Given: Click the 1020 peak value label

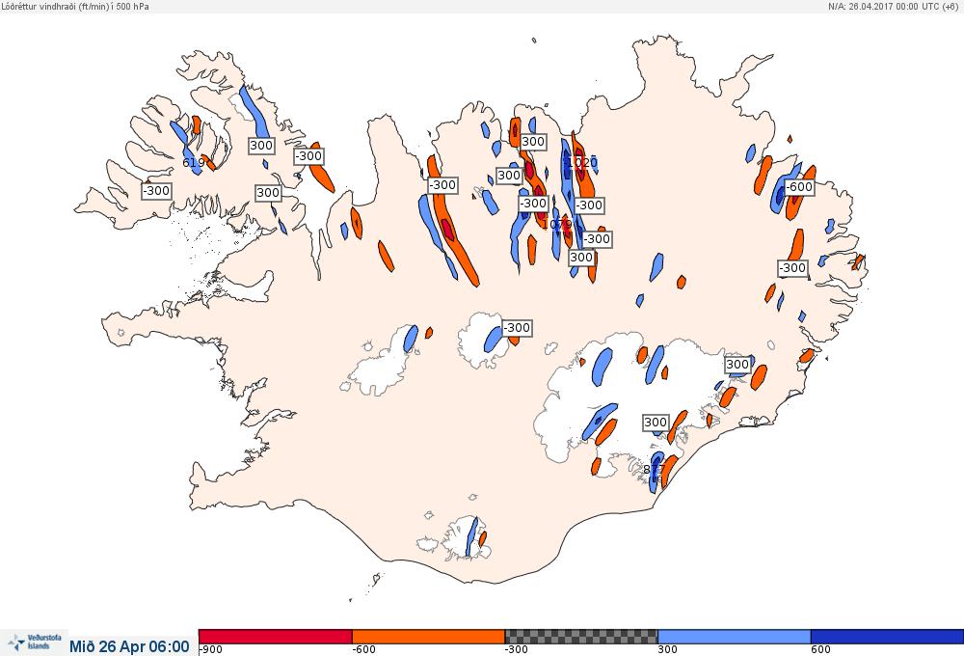Looking at the screenshot, I should (x=581, y=162).
